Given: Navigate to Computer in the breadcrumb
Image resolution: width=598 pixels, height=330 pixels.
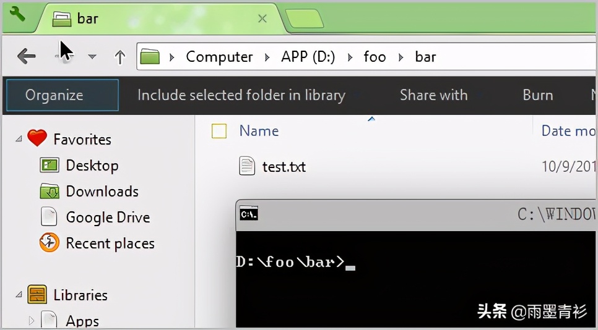Looking at the screenshot, I should [x=219, y=57].
